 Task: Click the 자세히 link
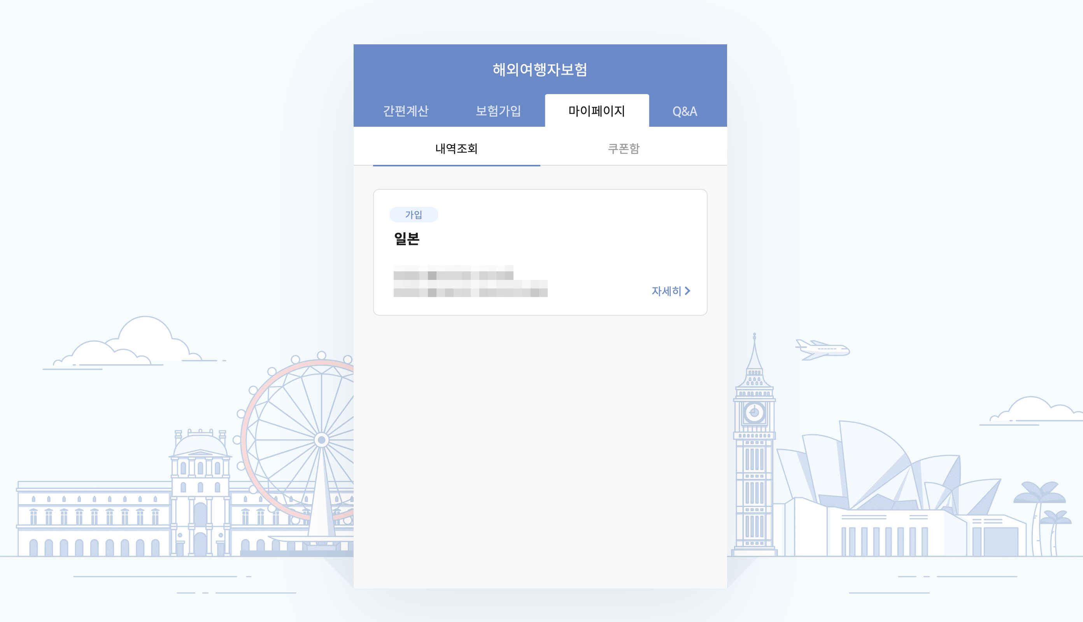click(x=666, y=291)
